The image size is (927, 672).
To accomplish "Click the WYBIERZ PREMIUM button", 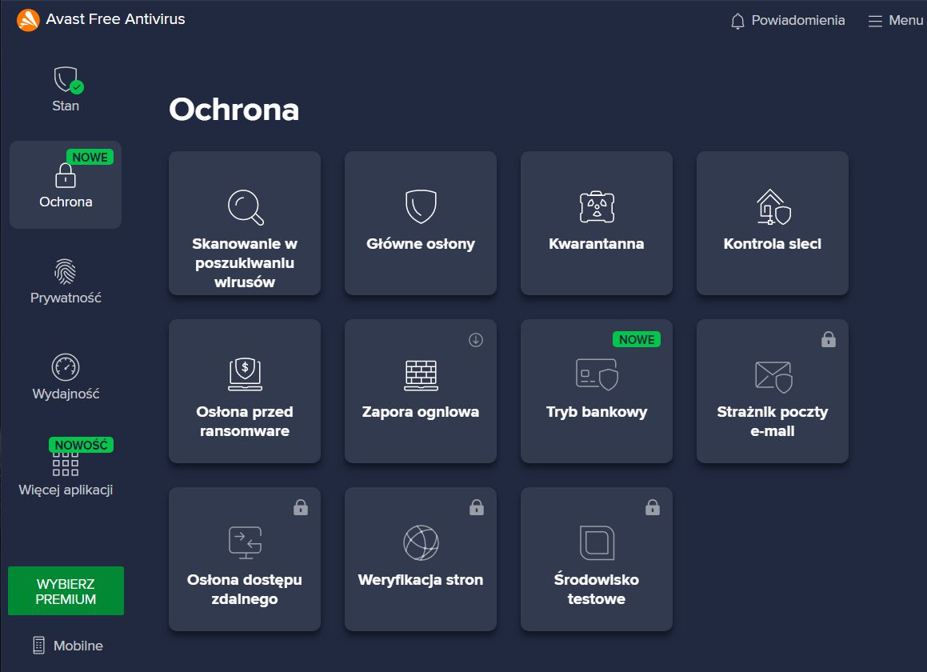I will [x=66, y=591].
